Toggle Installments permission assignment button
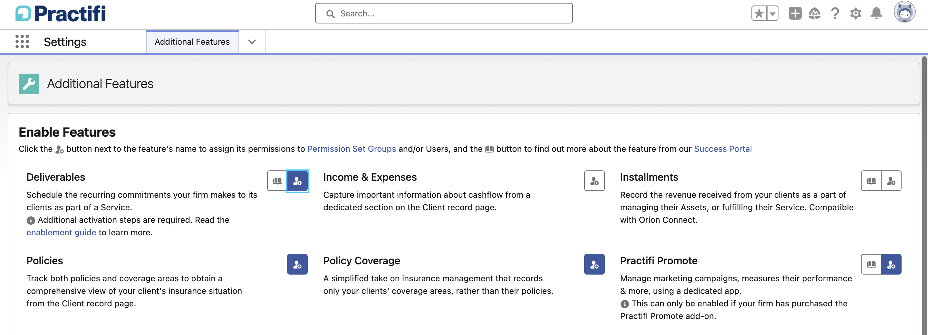 891,181
